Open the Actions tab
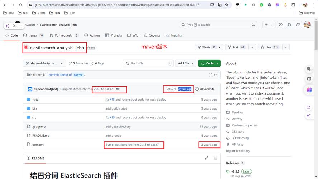 point(92,35)
